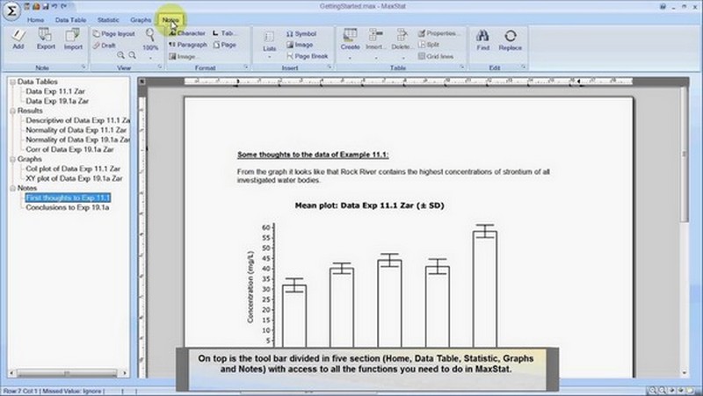The image size is (703, 396).
Task: Click the sidebar scroll right arrow
Action: (125, 372)
